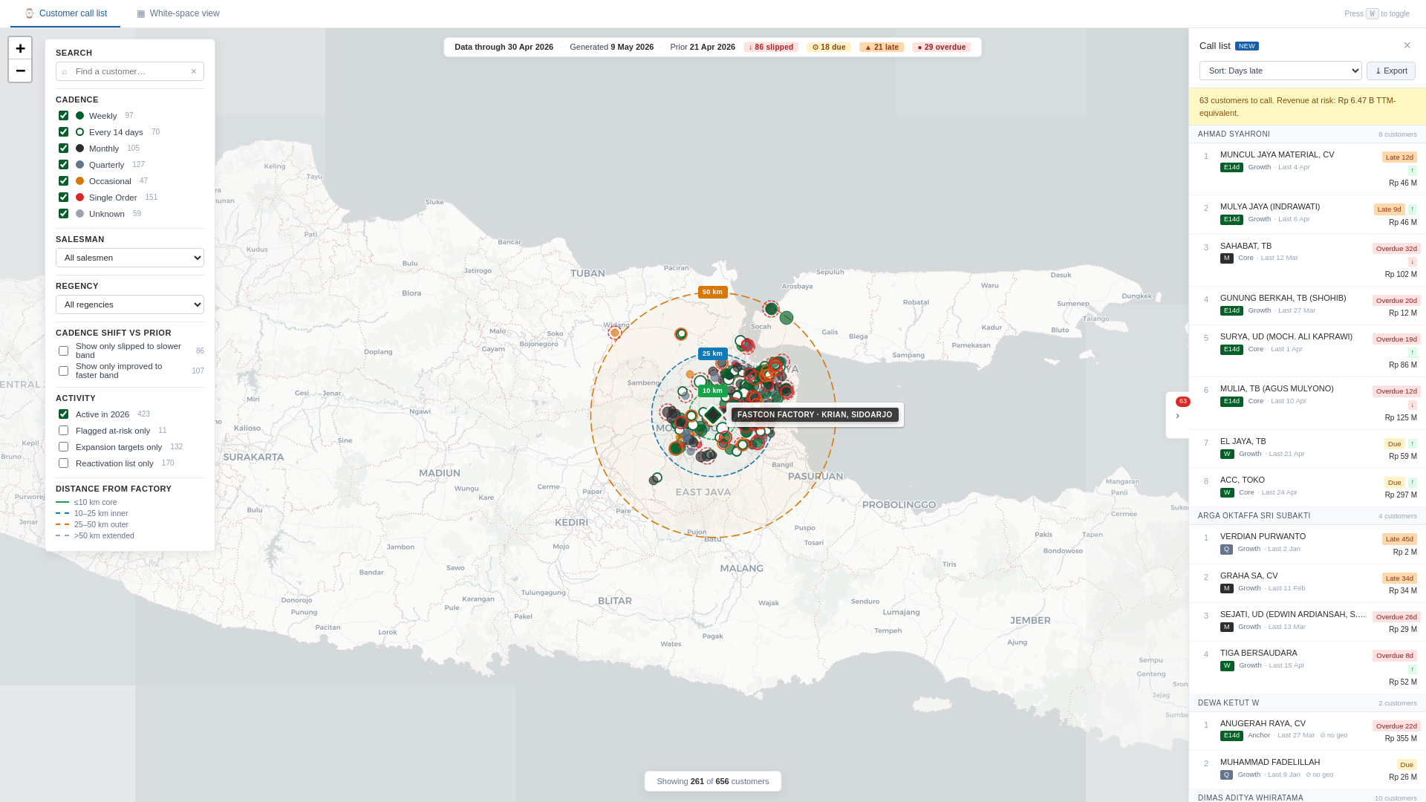Enable Reactivation list only filter
This screenshot has height=802, width=1426.
(x=63, y=463)
